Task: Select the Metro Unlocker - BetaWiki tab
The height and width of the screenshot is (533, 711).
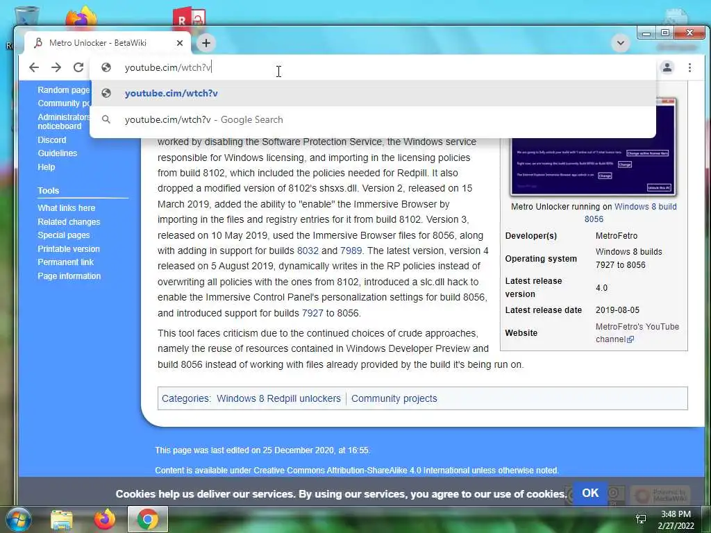Action: point(107,43)
